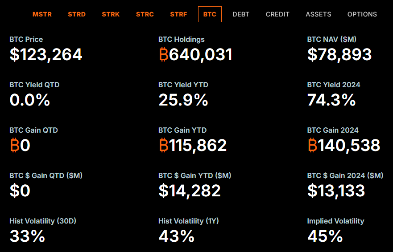
Task: Switch to the DEBT tab
Action: tap(241, 14)
